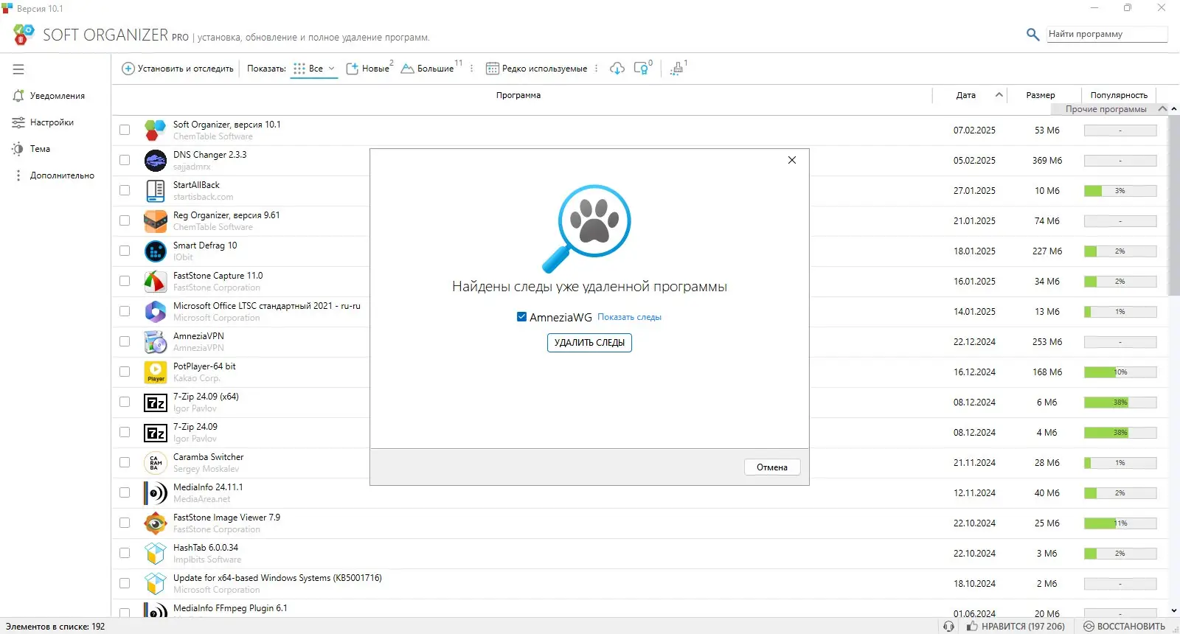Focus the 'Найти программу' search field
Viewport: 1180px width, 634px height.
pyautogui.click(x=1107, y=34)
